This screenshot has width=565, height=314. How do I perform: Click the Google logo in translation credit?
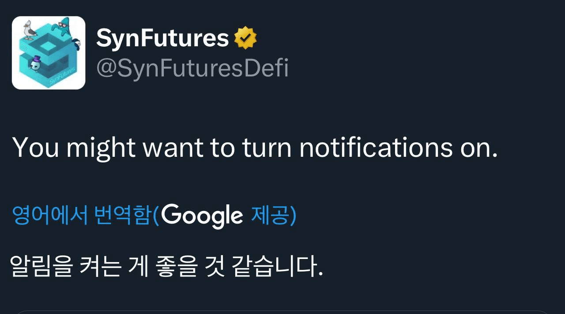(202, 216)
